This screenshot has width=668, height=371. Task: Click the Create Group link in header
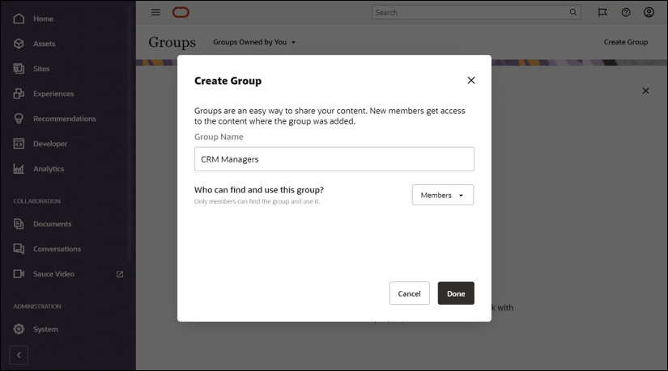pos(625,42)
